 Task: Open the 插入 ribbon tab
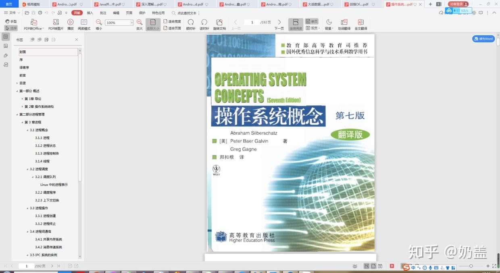tap(90, 13)
